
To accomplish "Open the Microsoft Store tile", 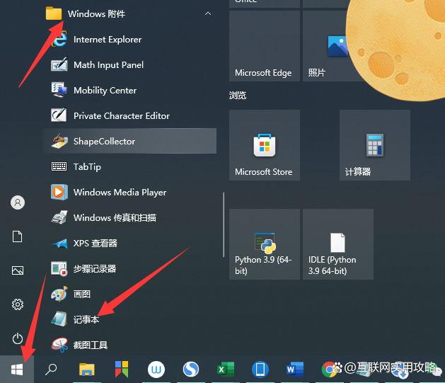I will point(264,145).
